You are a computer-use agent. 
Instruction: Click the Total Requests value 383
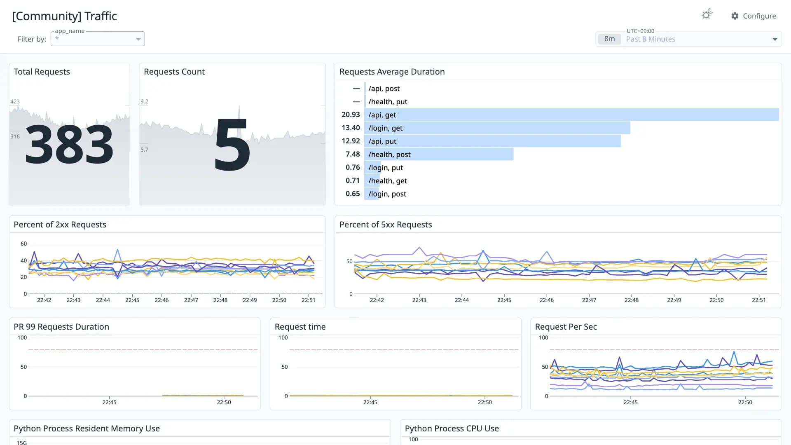(69, 145)
